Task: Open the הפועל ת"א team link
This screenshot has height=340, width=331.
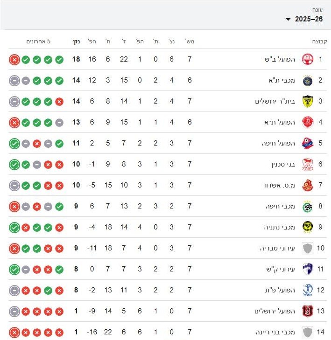Action: [x=282, y=122]
